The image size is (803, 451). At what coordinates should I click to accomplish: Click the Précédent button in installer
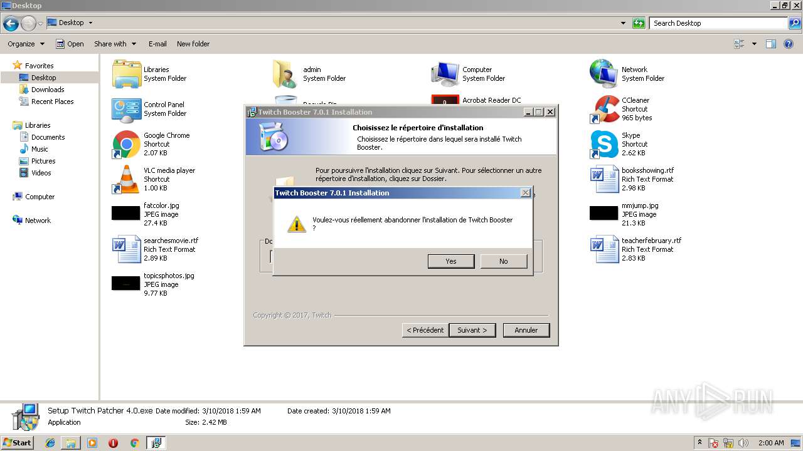pos(425,330)
